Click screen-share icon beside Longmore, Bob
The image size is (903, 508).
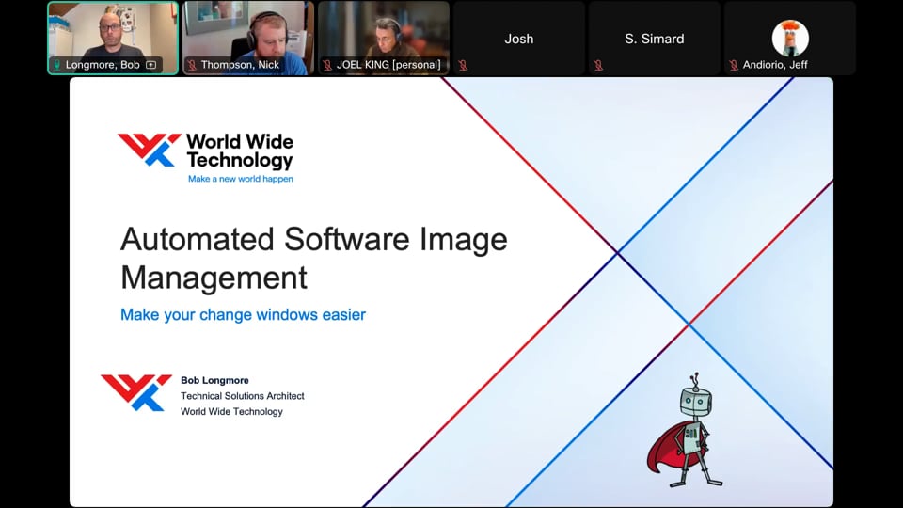coord(150,65)
